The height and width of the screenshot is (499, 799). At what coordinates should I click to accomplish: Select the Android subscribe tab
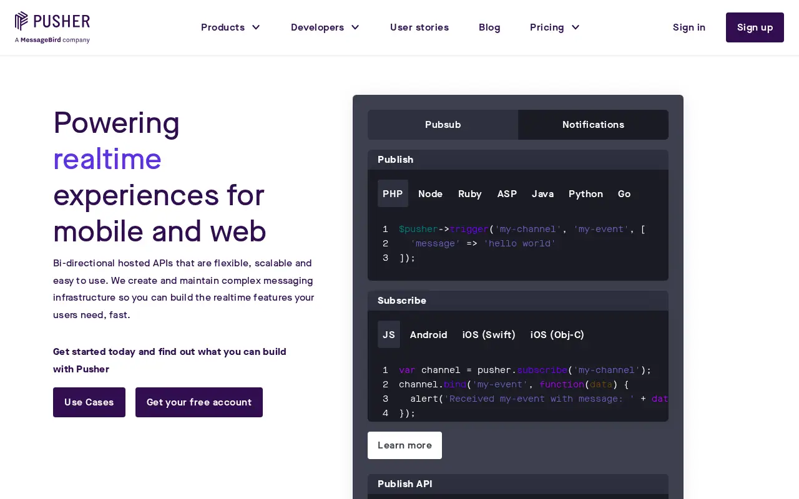click(x=429, y=334)
